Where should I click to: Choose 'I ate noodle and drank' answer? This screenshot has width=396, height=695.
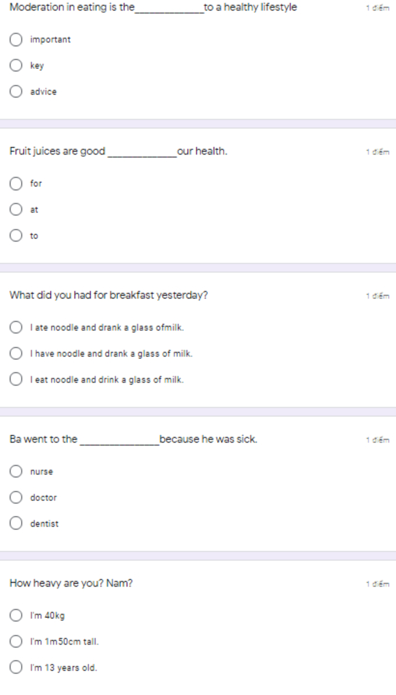16,327
